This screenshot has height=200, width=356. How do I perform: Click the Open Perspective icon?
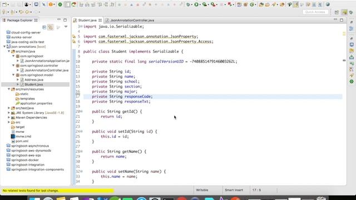click(x=337, y=12)
